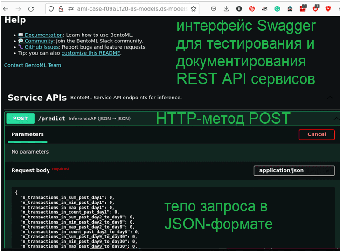Click the Save to Pocket icon

click(213, 9)
